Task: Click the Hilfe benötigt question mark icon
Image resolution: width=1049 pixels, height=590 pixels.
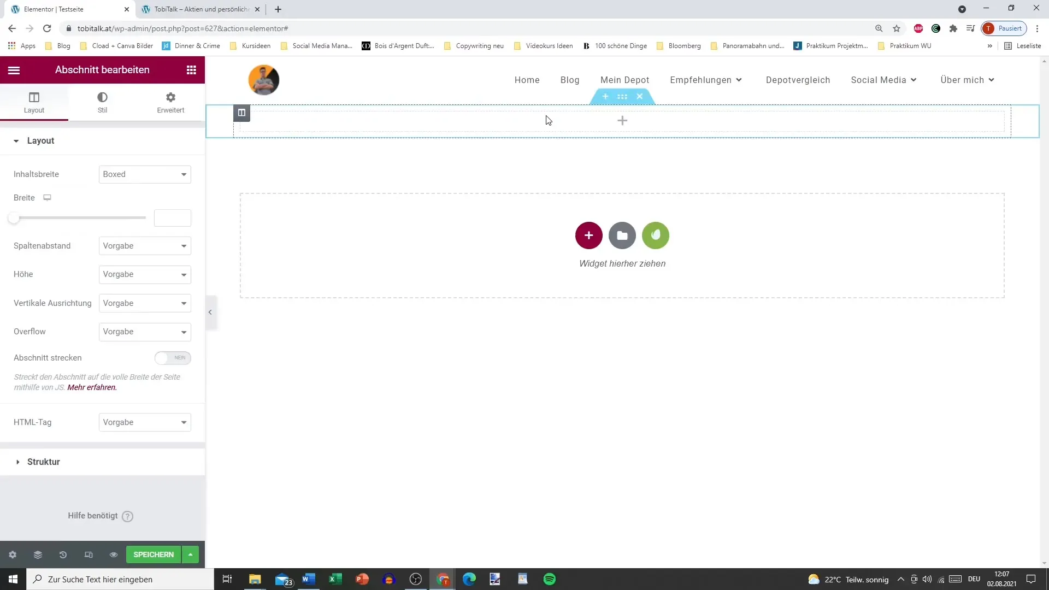Action: (x=127, y=516)
